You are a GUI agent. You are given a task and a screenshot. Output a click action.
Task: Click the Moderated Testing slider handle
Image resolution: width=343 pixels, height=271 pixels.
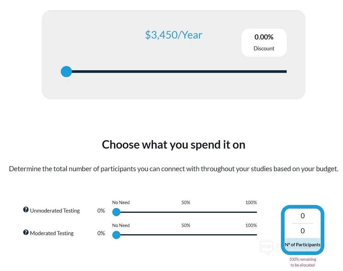pos(116,235)
